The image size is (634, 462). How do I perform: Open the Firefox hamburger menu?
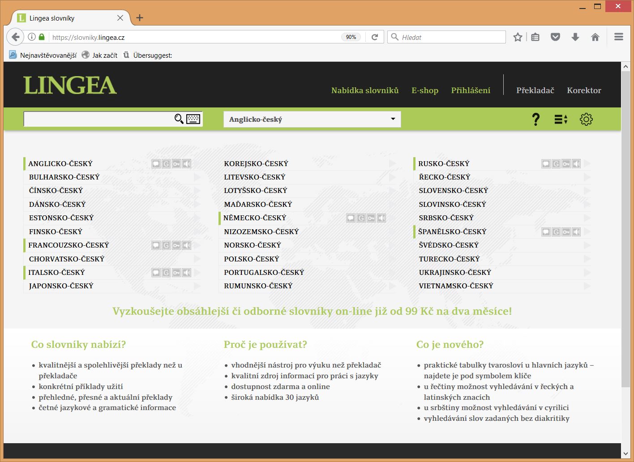pyautogui.click(x=619, y=37)
